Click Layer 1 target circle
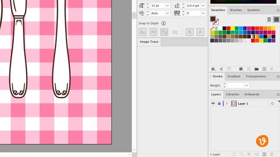 pos(272,104)
